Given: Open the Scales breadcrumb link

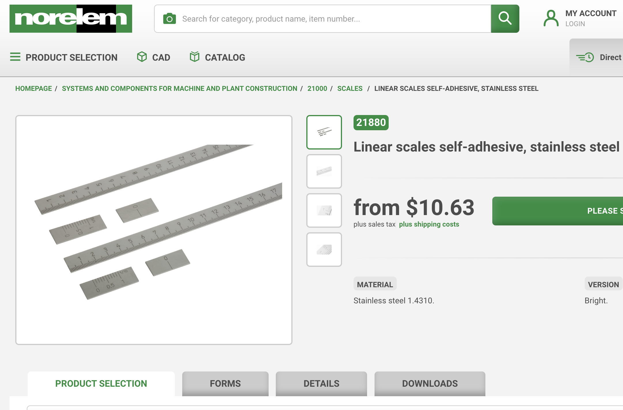Looking at the screenshot, I should (350, 89).
